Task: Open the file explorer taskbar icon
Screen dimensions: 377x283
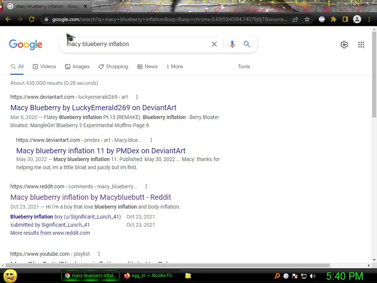Action: (188, 276)
